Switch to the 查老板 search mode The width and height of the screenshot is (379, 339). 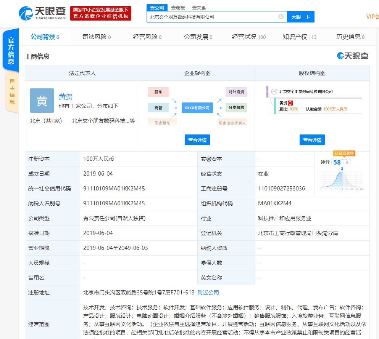point(178,8)
